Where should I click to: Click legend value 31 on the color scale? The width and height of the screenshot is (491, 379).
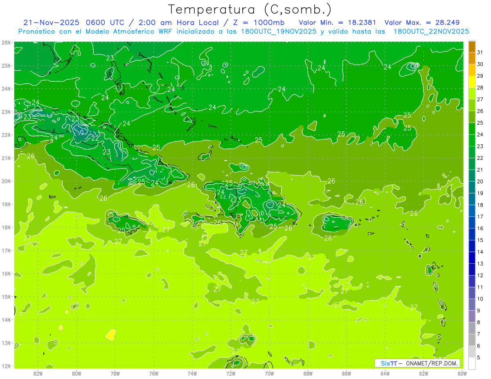pyautogui.click(x=480, y=52)
